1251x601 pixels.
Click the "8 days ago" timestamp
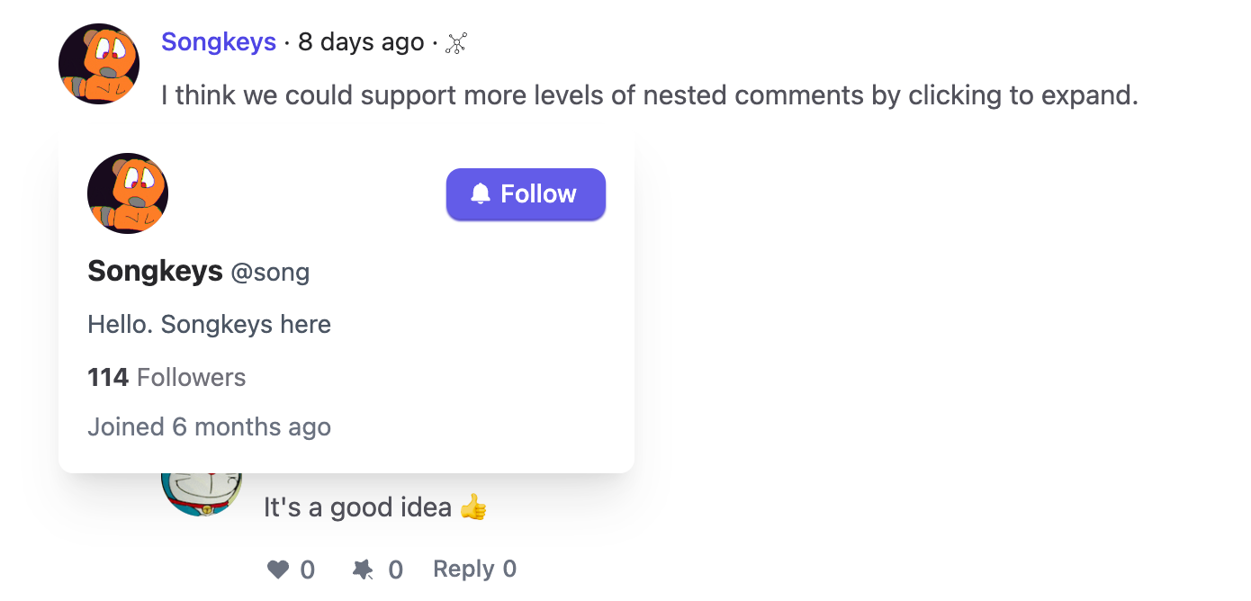coord(361,42)
